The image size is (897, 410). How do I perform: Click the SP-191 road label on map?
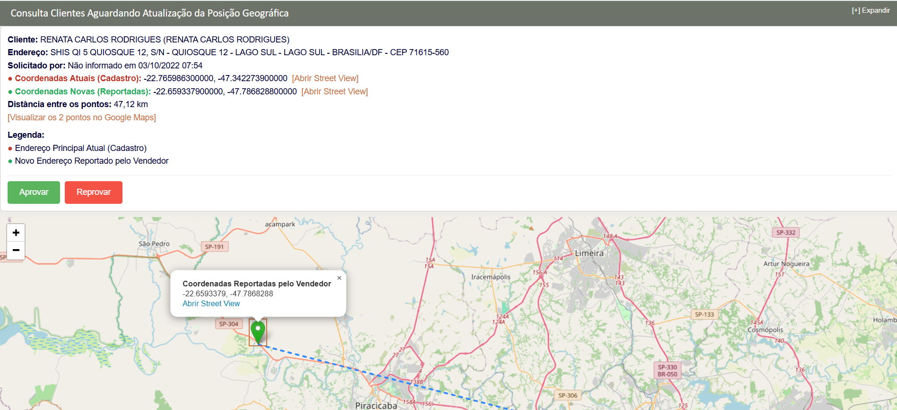pyautogui.click(x=214, y=247)
